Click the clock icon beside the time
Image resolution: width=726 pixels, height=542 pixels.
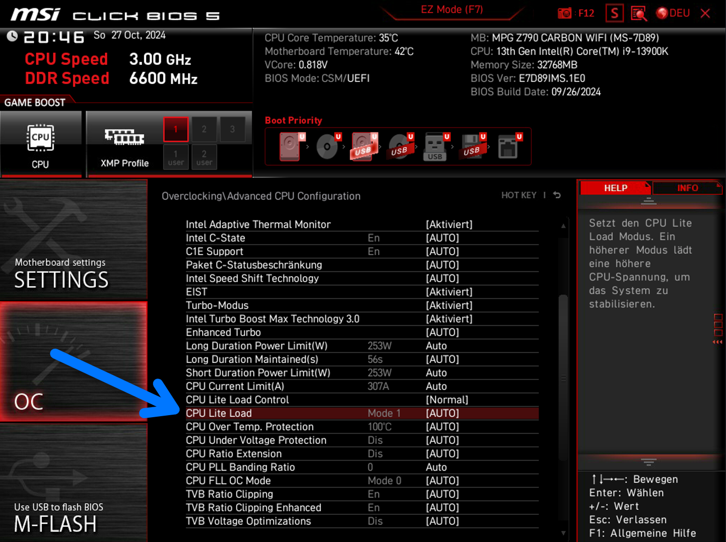pyautogui.click(x=12, y=36)
